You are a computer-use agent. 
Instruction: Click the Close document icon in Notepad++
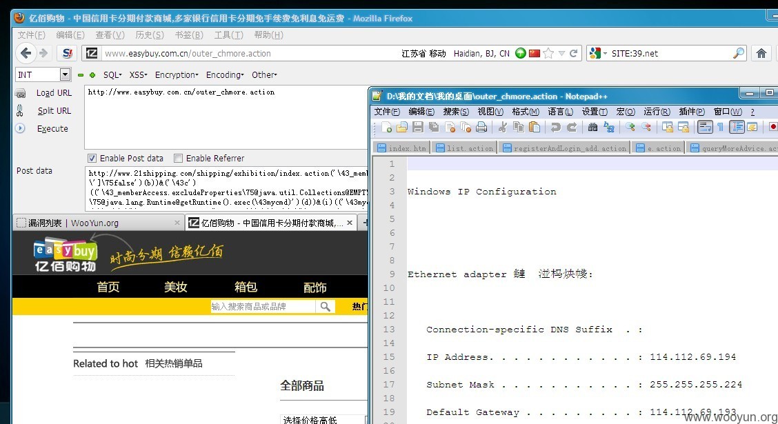pos(450,128)
